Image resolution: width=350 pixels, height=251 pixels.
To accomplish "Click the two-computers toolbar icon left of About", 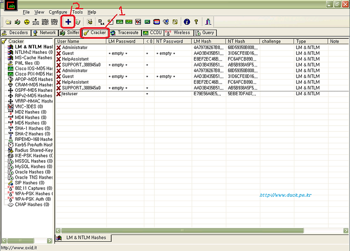I will click(166, 22).
